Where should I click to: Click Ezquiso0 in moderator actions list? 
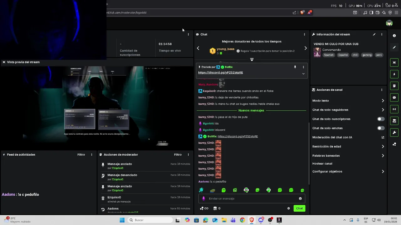coord(114,197)
